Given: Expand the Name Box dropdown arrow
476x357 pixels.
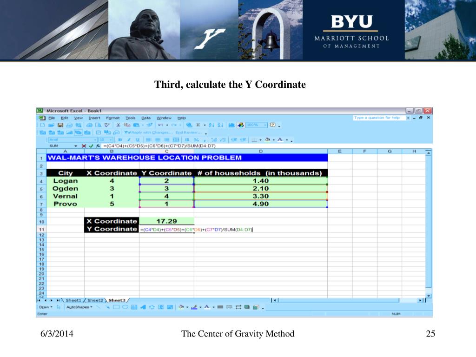Looking at the screenshot, I should tap(76, 146).
